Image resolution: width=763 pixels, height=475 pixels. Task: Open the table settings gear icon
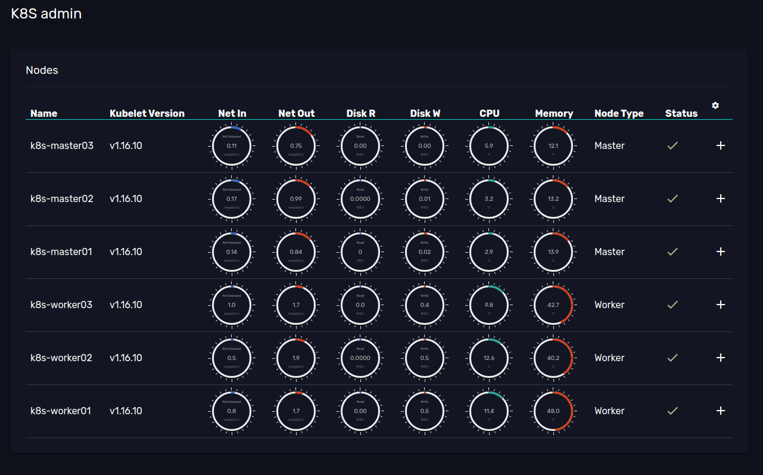point(715,105)
